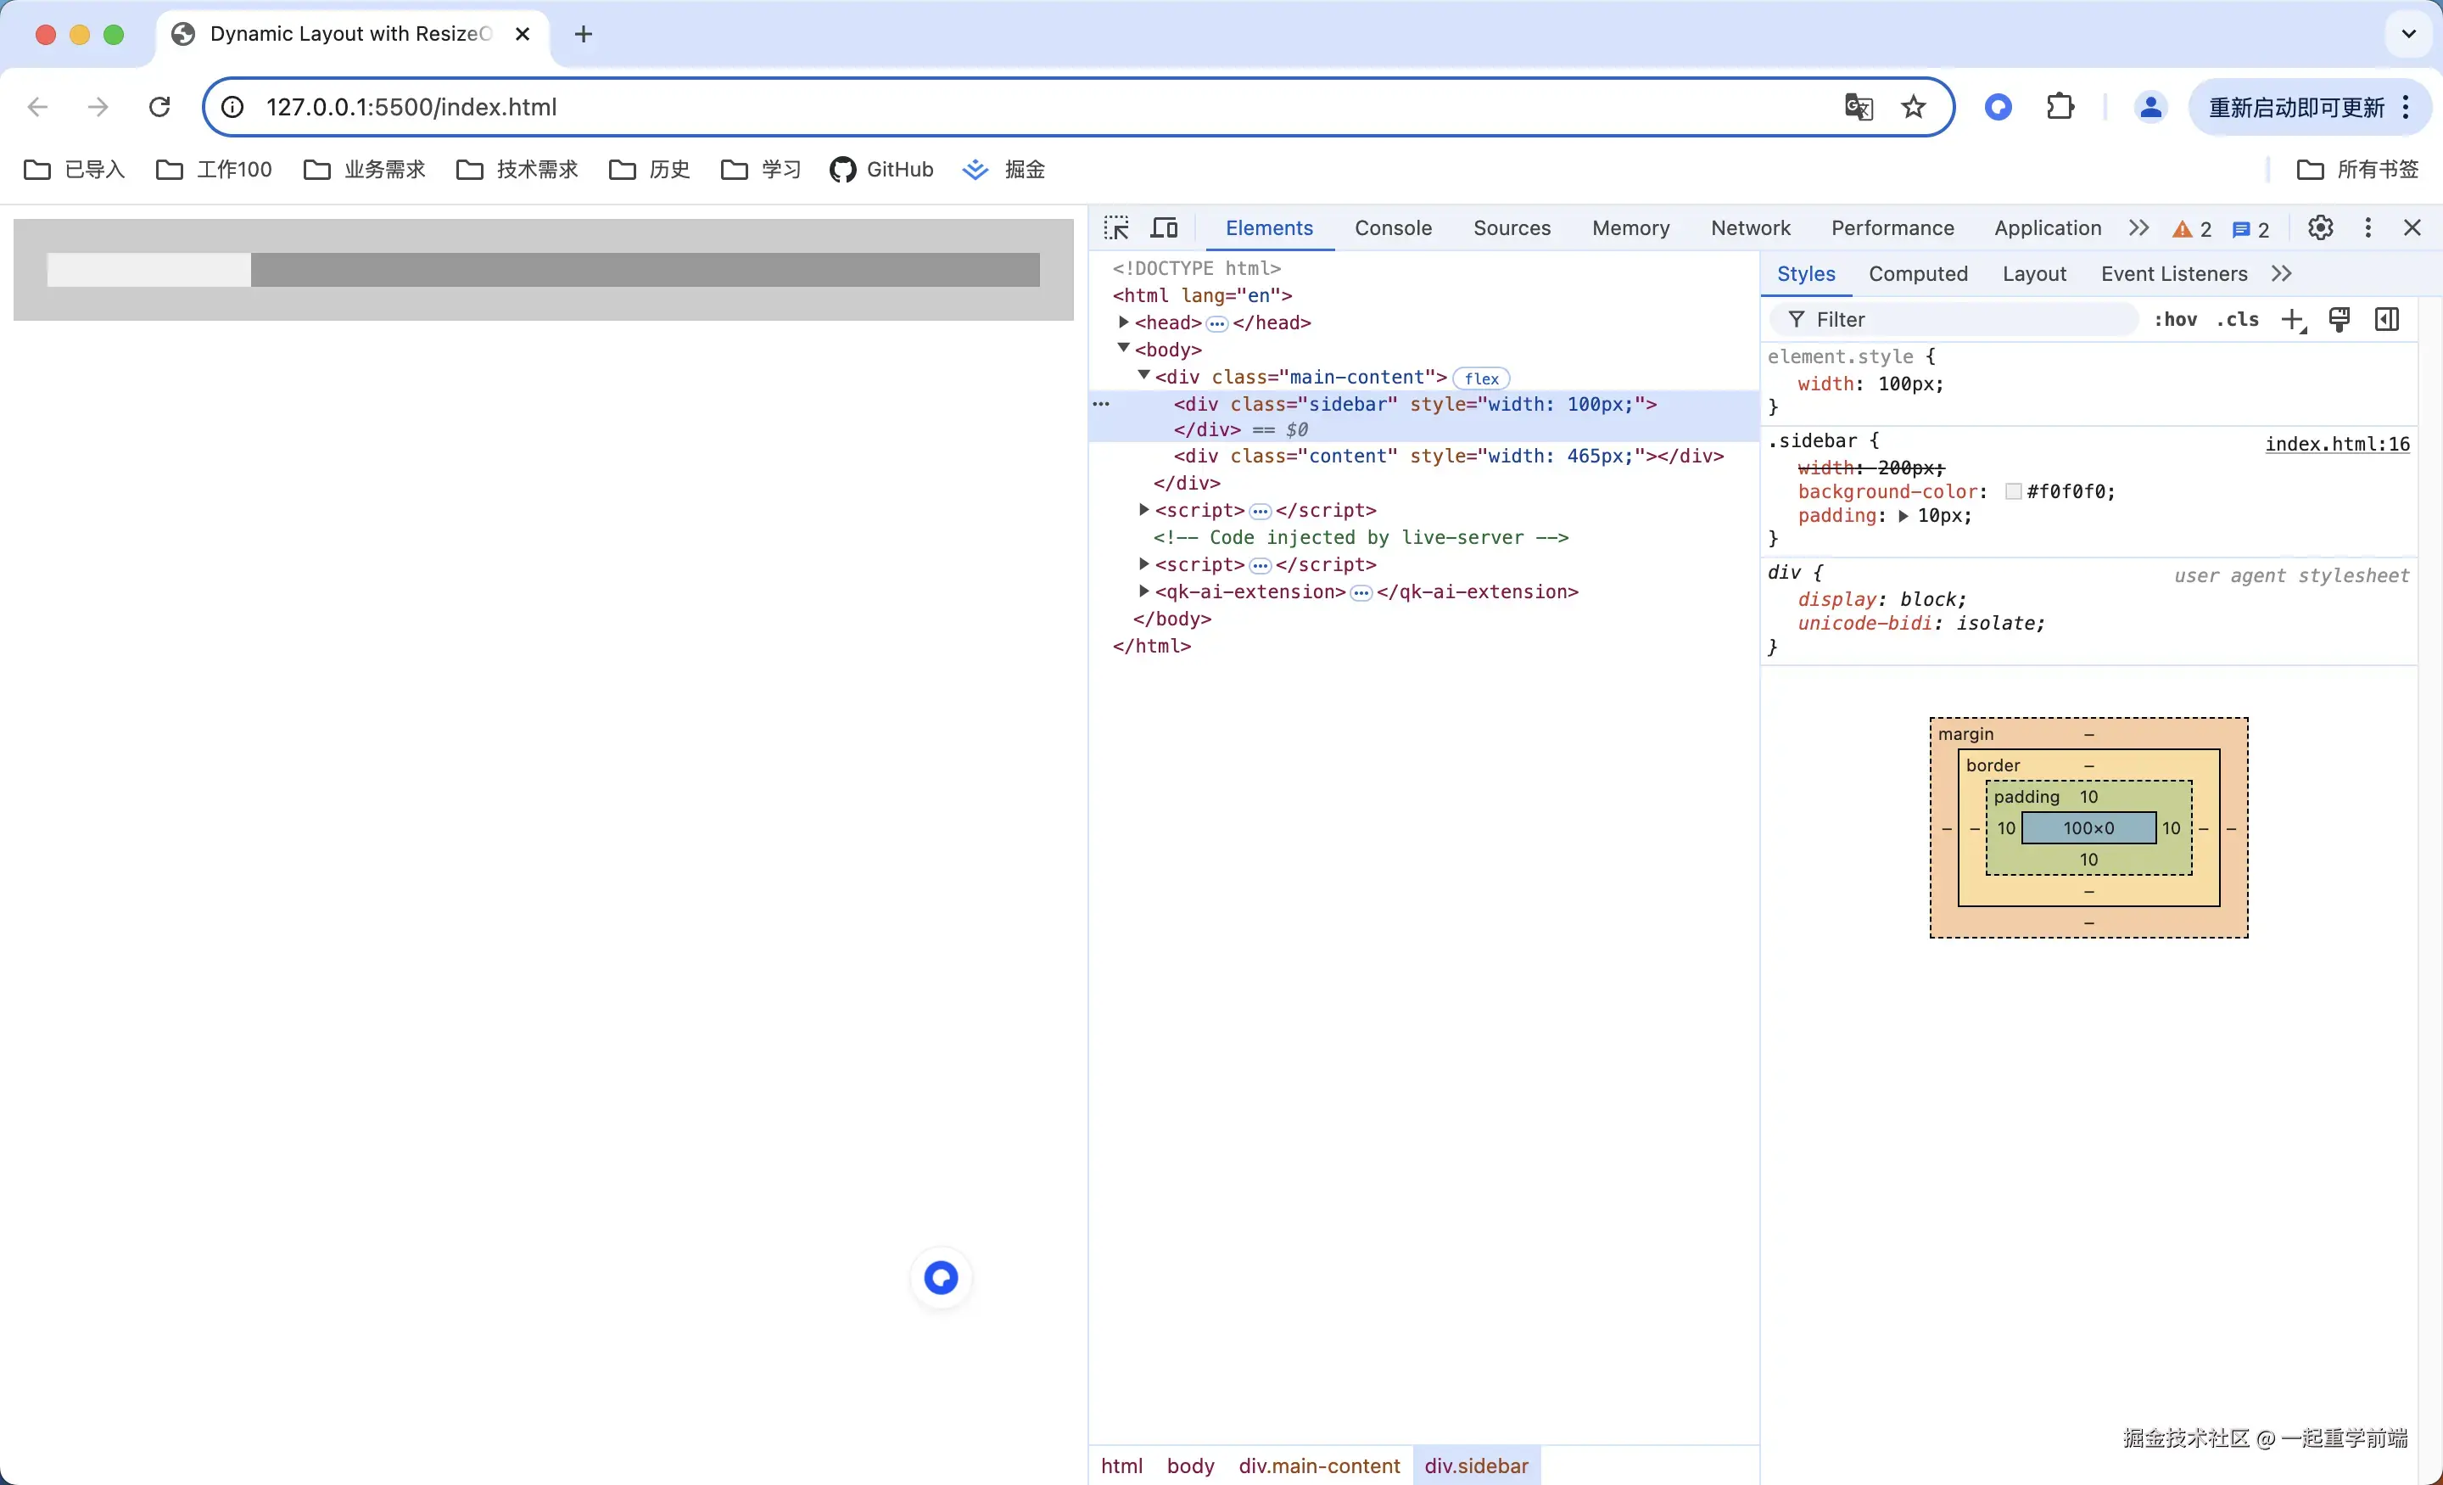Open DevTools settings gear
This screenshot has width=2443, height=1485.
click(x=2320, y=228)
